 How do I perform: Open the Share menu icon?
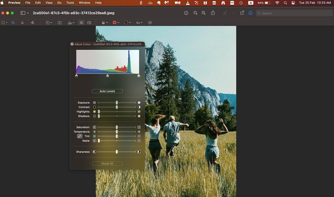(x=213, y=13)
